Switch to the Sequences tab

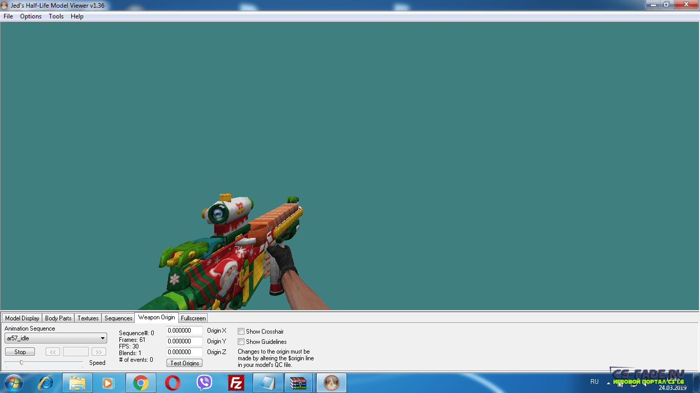pos(118,318)
